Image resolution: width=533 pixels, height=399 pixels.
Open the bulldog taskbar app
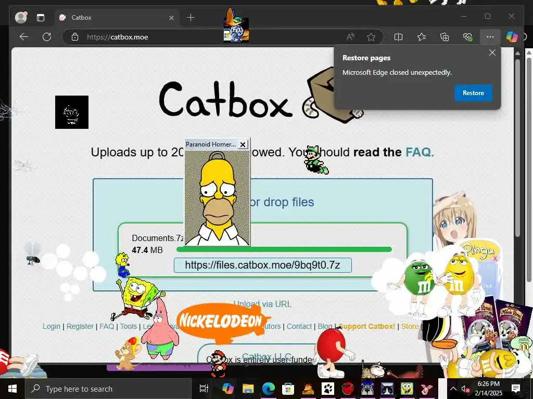pos(367,389)
